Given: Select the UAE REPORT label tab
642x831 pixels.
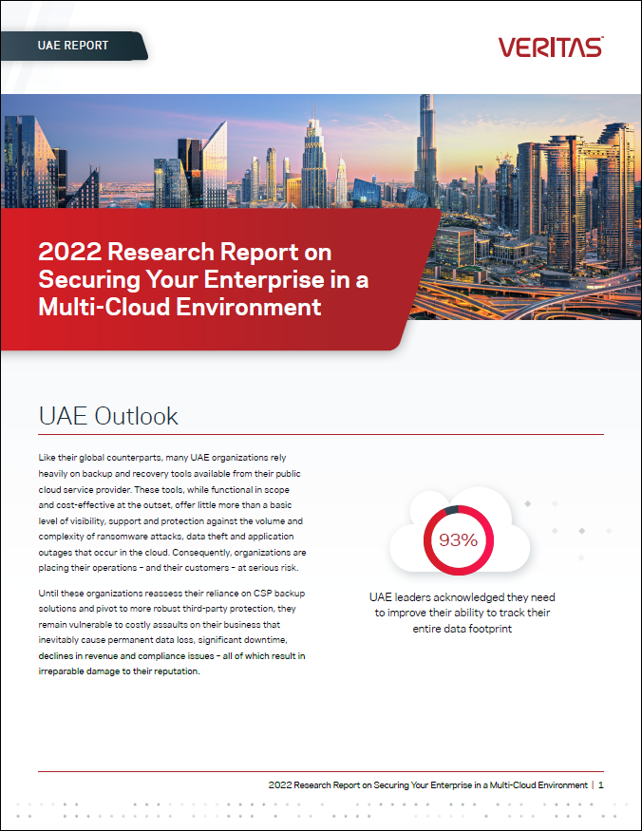Looking at the screenshot, I should 73,46.
